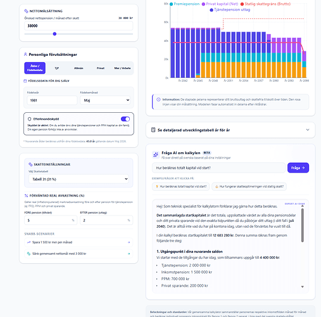
Task: Click the sparkle icon beside Fråga AI om kalkylen
Action: tap(156, 155)
